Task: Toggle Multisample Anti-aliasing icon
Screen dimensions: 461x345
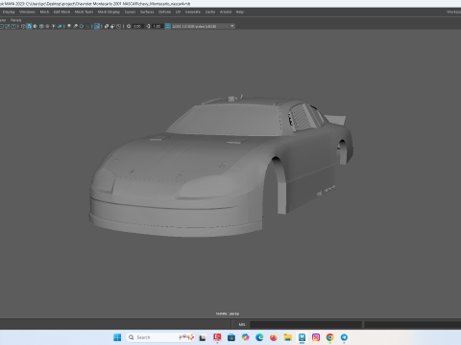Action: point(82,26)
